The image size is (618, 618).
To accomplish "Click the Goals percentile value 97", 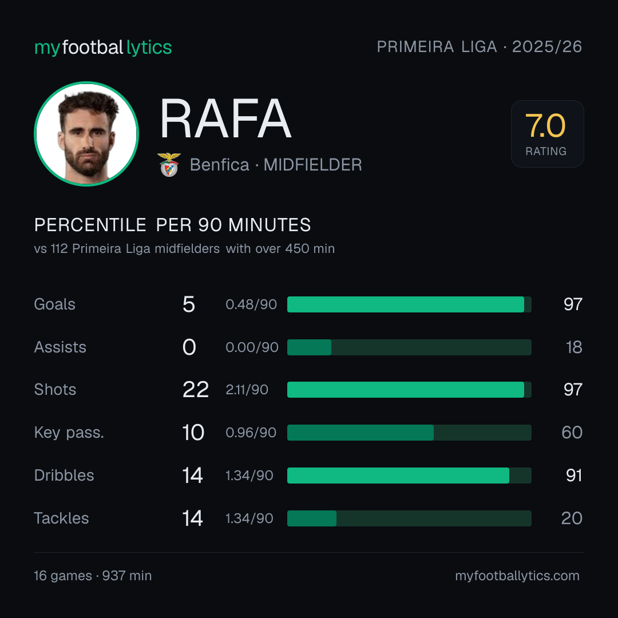I will (x=573, y=304).
